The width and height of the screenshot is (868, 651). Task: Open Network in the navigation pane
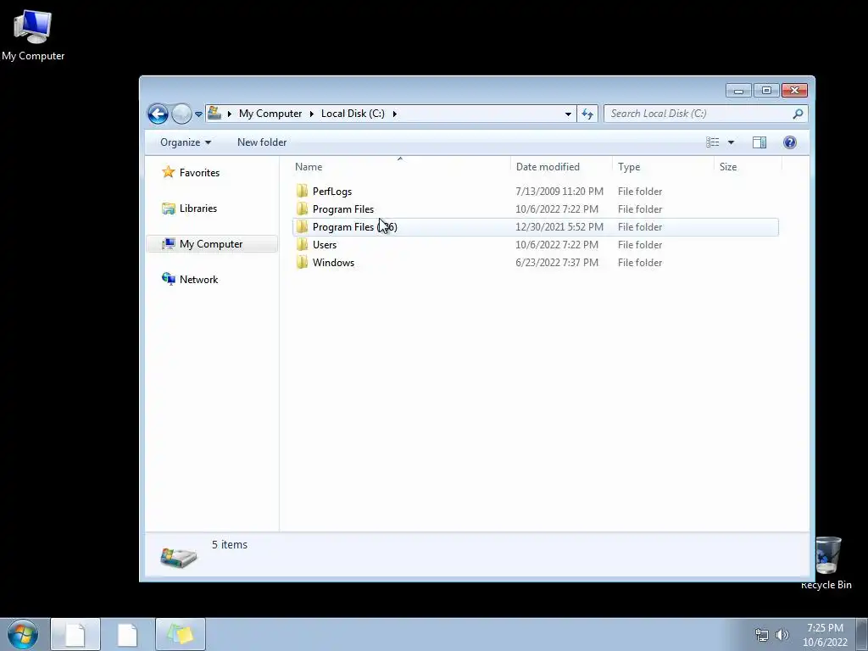(x=198, y=280)
